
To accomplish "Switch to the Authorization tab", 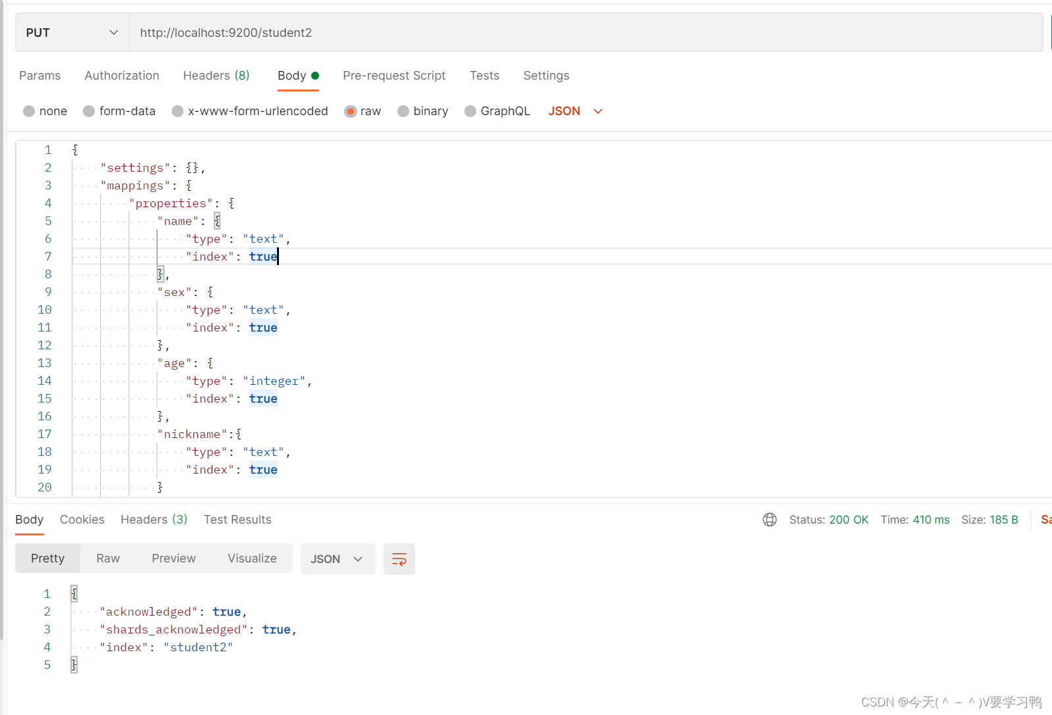I will tap(122, 76).
